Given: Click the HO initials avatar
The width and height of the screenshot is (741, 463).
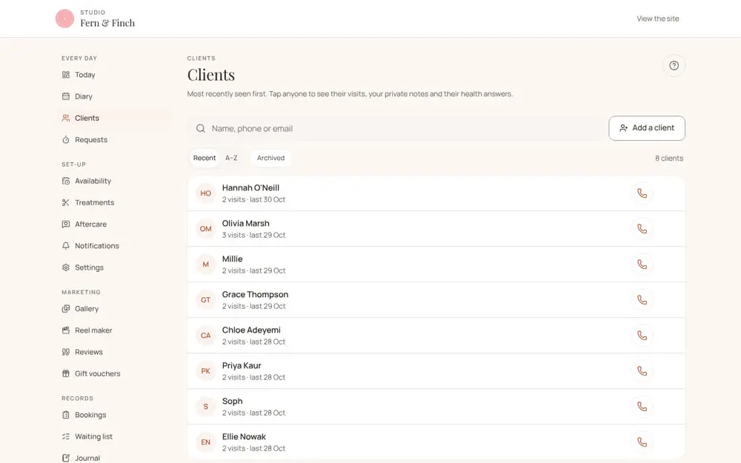Looking at the screenshot, I should [205, 193].
